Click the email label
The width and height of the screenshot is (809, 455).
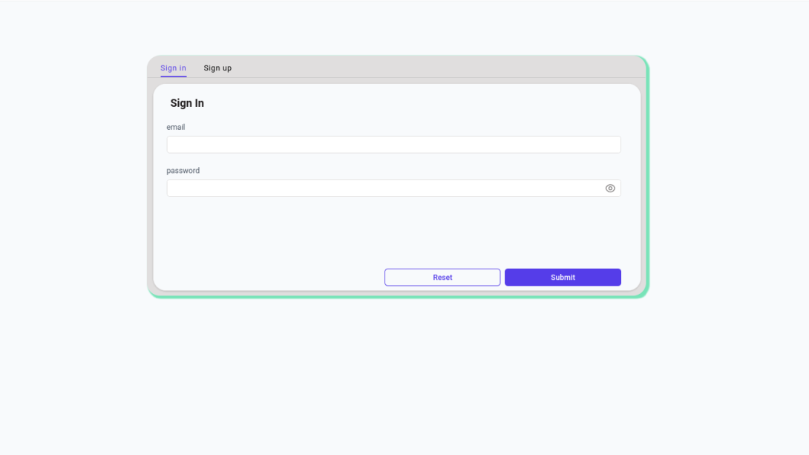tap(176, 127)
